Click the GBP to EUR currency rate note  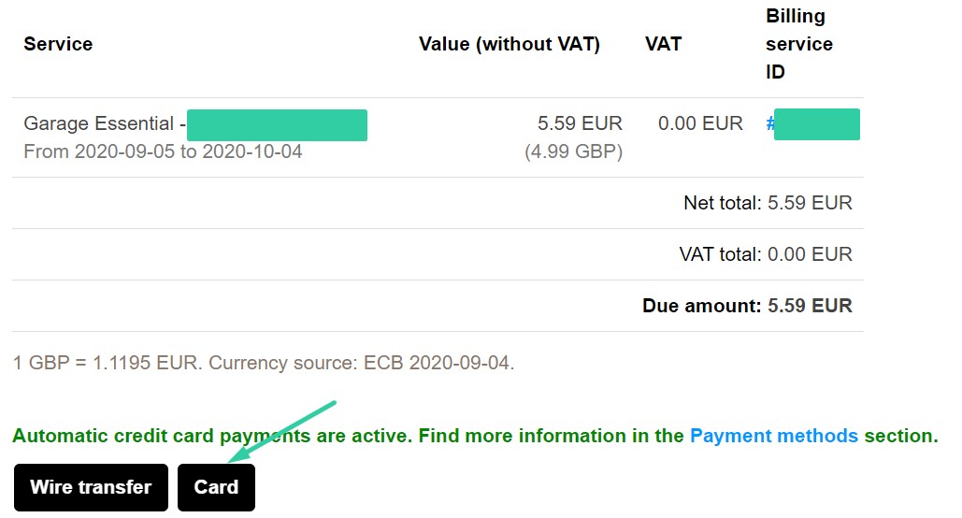264,363
